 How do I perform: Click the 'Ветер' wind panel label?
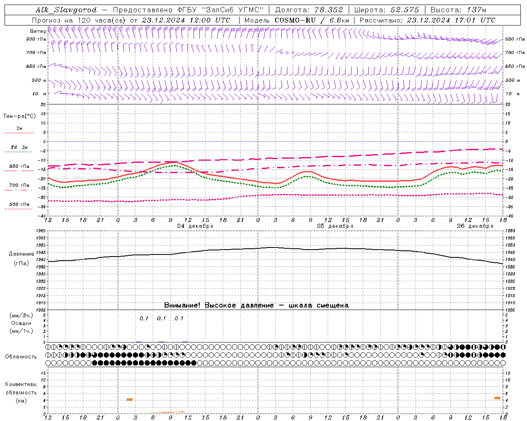[x=38, y=31]
